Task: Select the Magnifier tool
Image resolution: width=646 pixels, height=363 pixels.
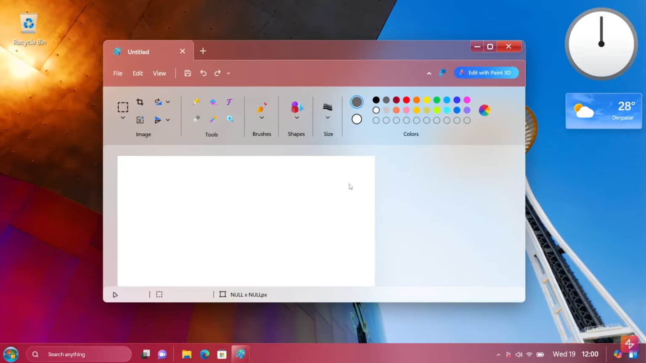Action: (230, 119)
